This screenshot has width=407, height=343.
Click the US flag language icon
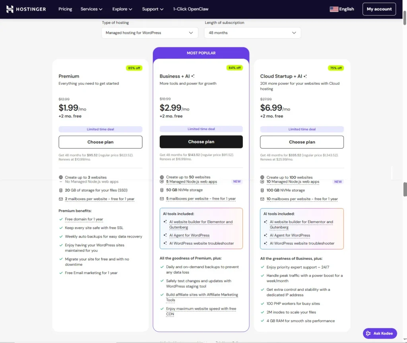pos(334,9)
